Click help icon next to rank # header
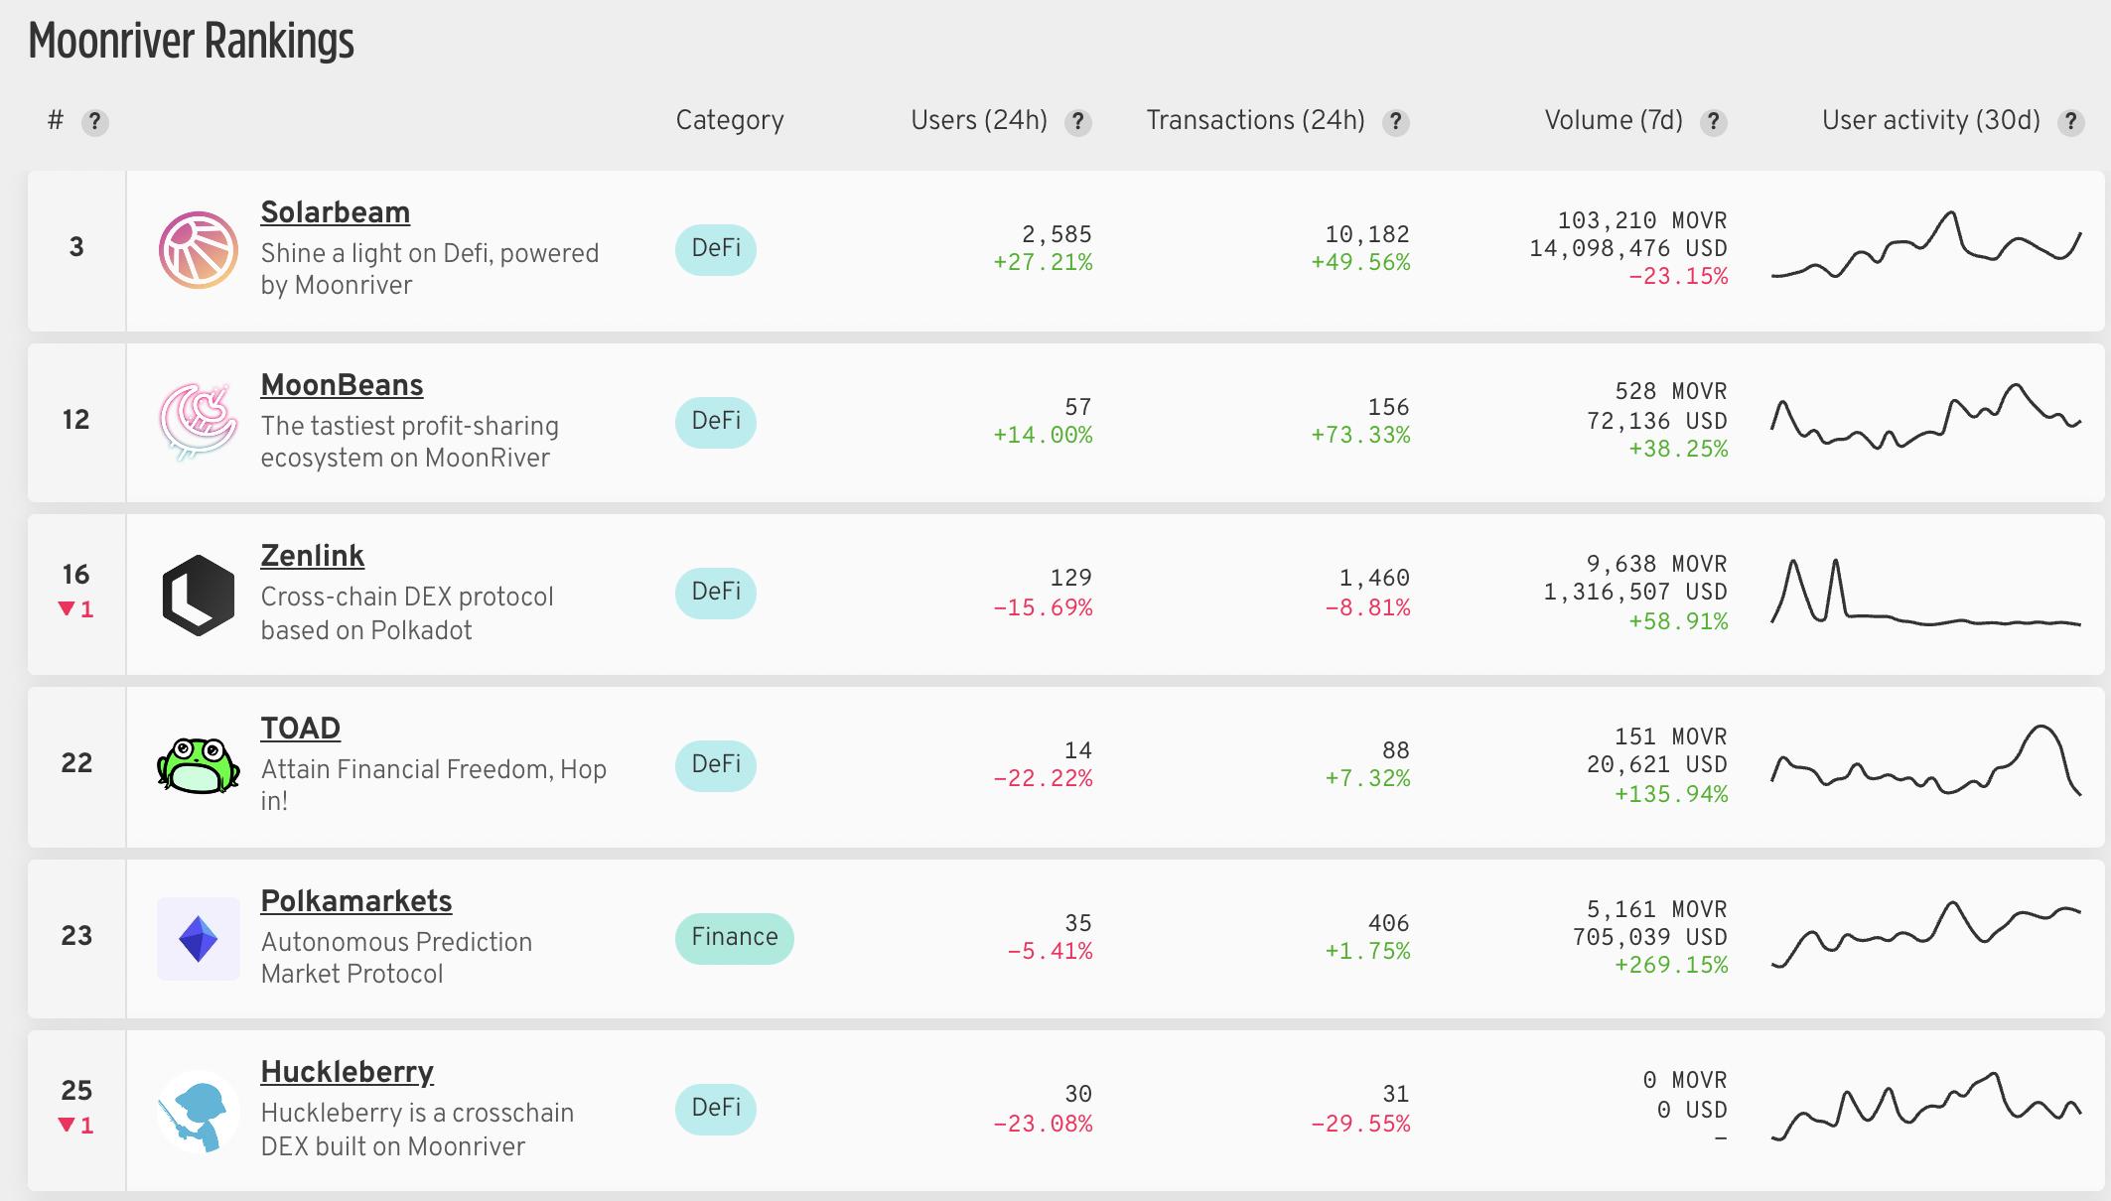Viewport: 2111px width, 1201px height. tap(94, 122)
